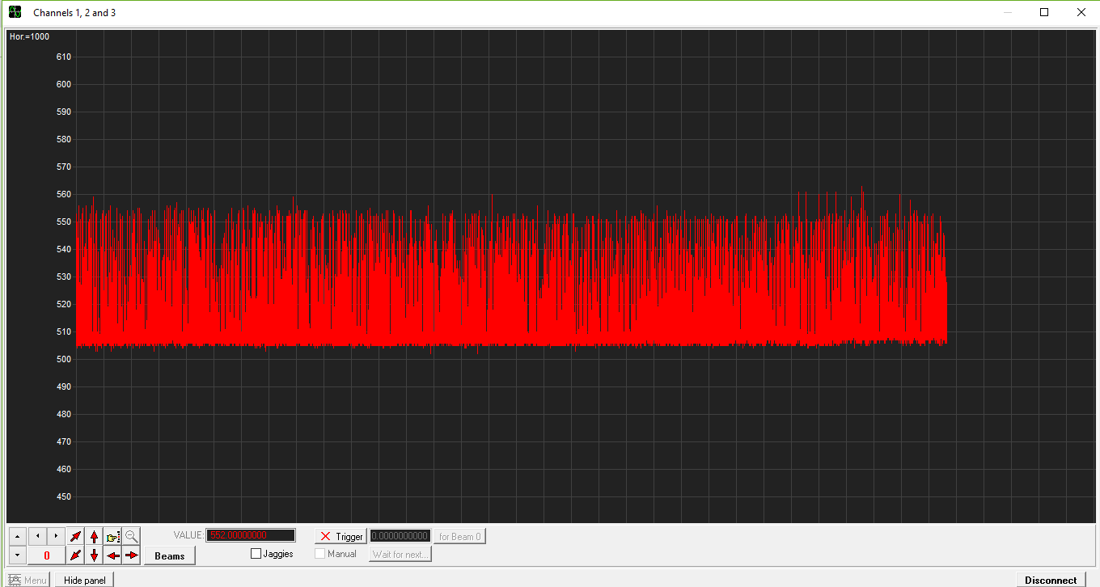Click the small right triangle button
The height and width of the screenshot is (587, 1100).
click(56, 536)
